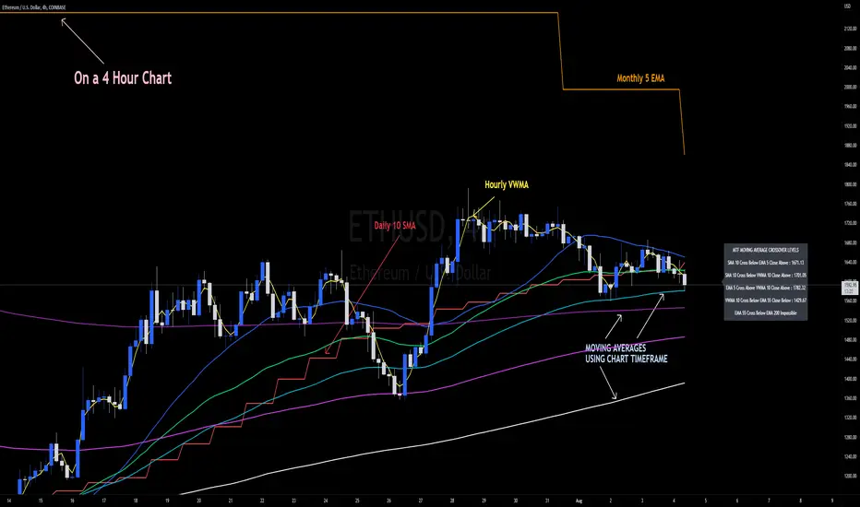
Task: Click the row ending in 1671.13
Action: pyautogui.click(x=766, y=263)
